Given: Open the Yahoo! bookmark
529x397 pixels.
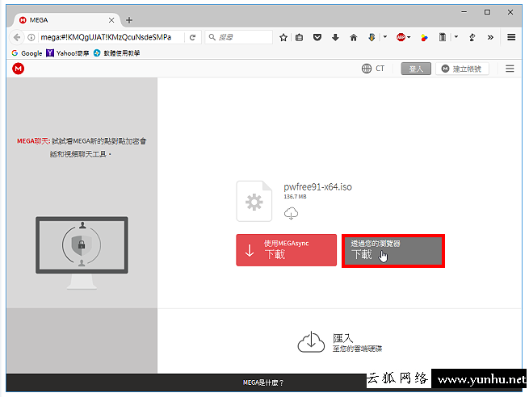Looking at the screenshot, I should tap(68, 53).
